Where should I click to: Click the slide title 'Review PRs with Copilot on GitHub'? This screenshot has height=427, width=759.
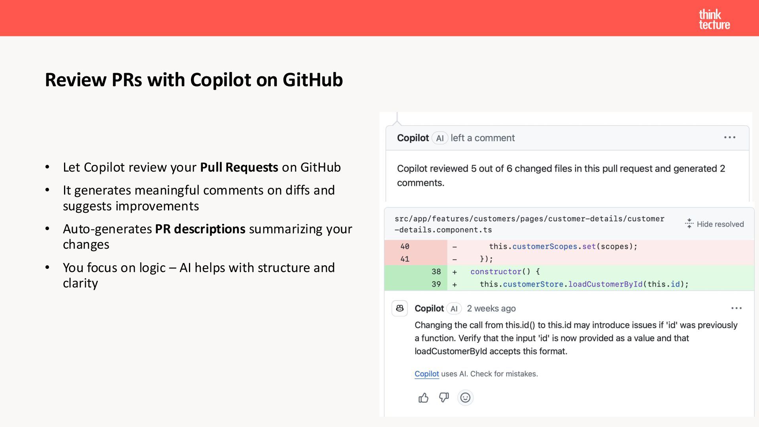[194, 80]
